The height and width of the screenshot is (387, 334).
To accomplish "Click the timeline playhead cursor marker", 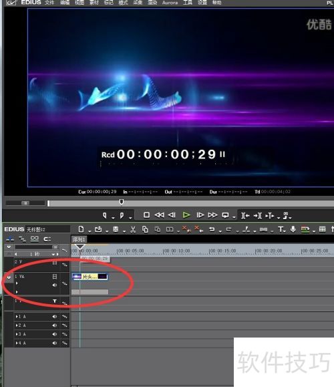I will 79,247.
